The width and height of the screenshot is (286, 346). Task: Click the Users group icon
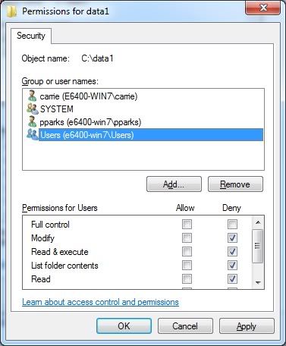[33, 134]
